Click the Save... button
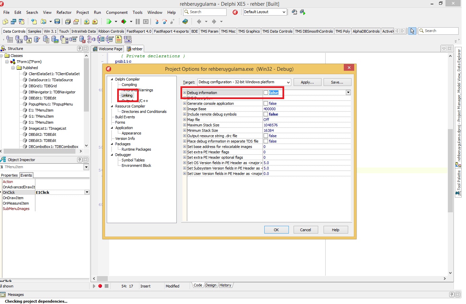 click(x=337, y=82)
